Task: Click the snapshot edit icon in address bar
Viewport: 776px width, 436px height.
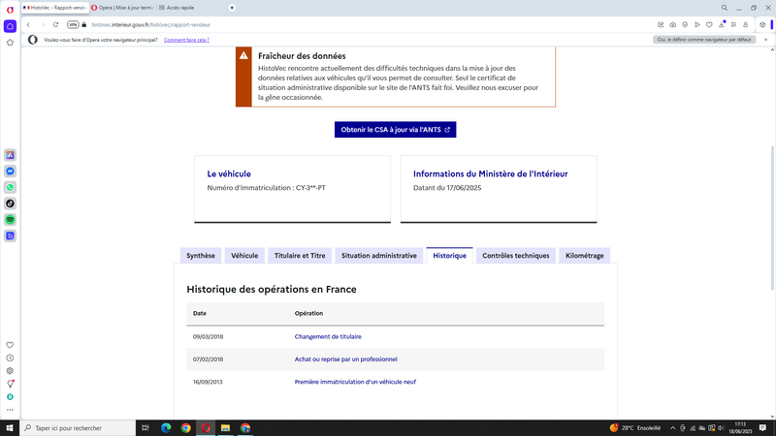Action: coord(661,25)
